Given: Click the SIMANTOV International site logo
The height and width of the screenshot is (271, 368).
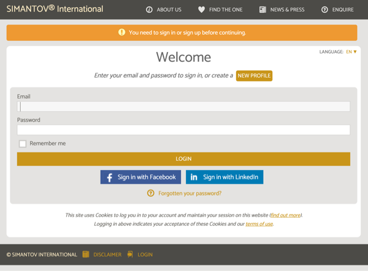Looking at the screenshot, I should tap(55, 9).
